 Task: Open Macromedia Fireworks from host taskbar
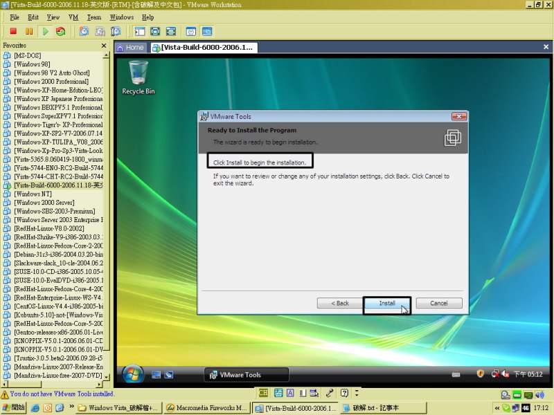pyautogui.click(x=207, y=408)
